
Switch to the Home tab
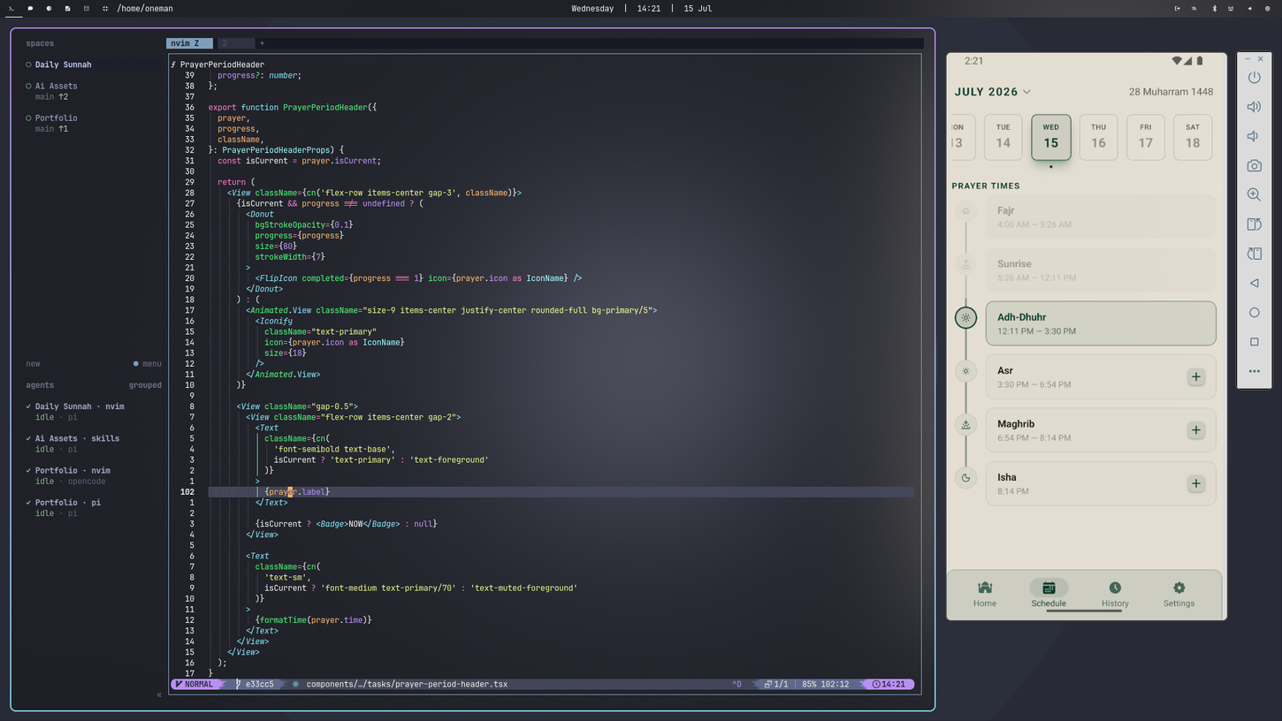pos(985,594)
